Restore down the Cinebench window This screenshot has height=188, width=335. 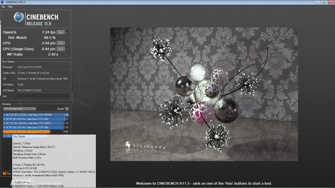pos(324,2)
